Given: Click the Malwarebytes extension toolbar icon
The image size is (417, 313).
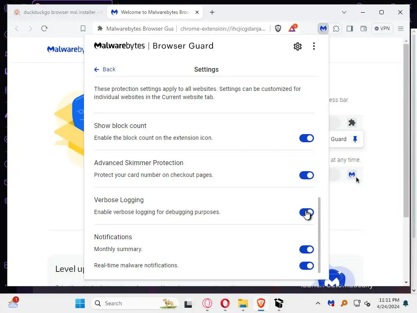Looking at the screenshot, I should pyautogui.click(x=323, y=29).
